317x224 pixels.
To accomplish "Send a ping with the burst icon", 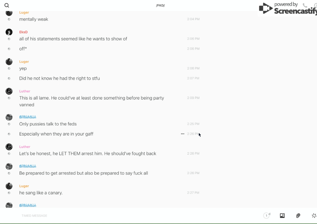I will click(314, 216).
